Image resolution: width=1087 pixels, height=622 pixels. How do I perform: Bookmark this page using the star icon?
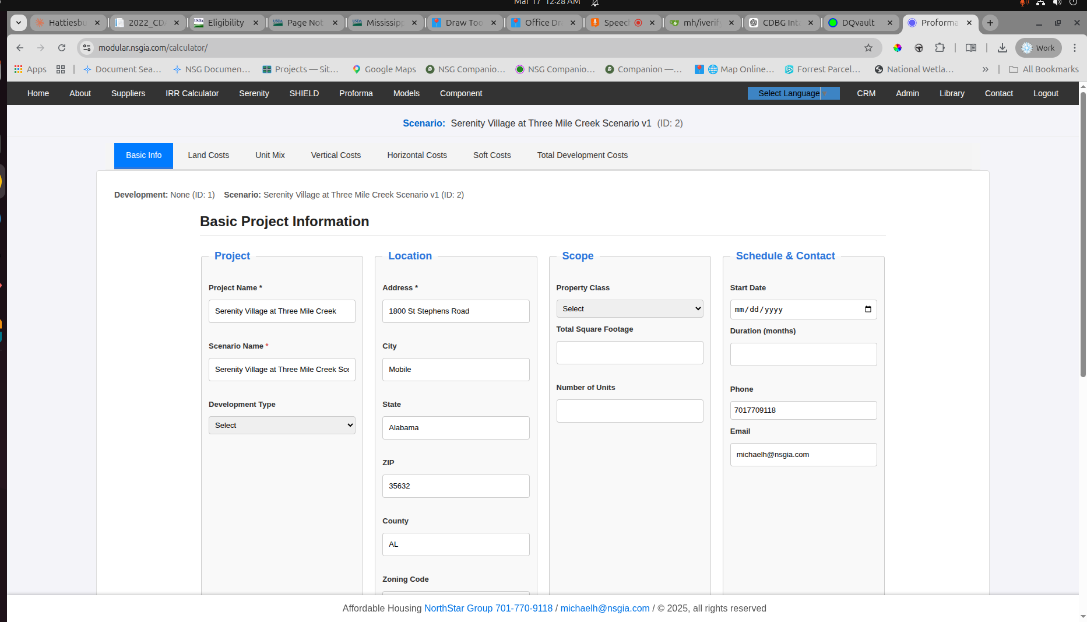click(869, 48)
